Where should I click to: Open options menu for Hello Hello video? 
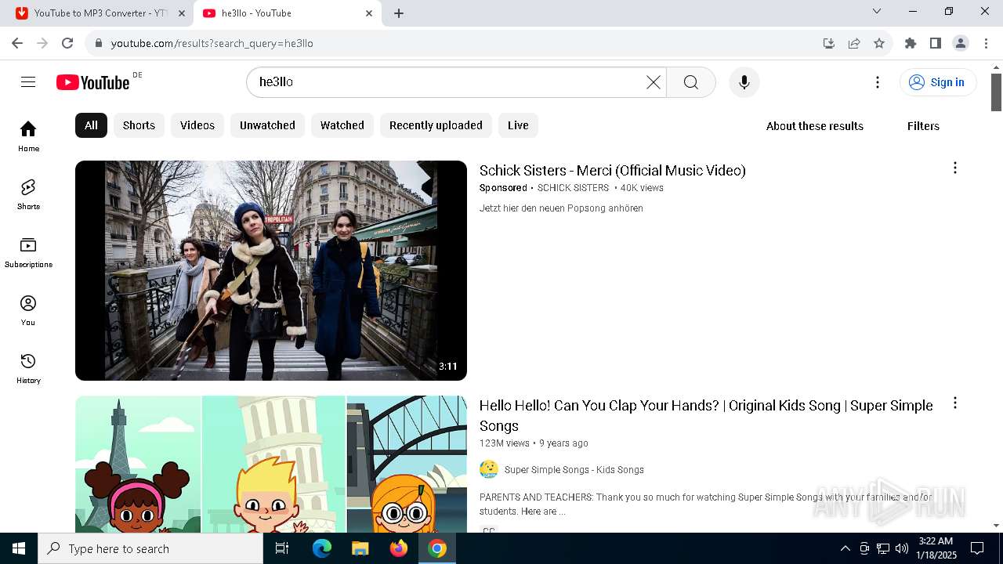pyautogui.click(x=954, y=403)
